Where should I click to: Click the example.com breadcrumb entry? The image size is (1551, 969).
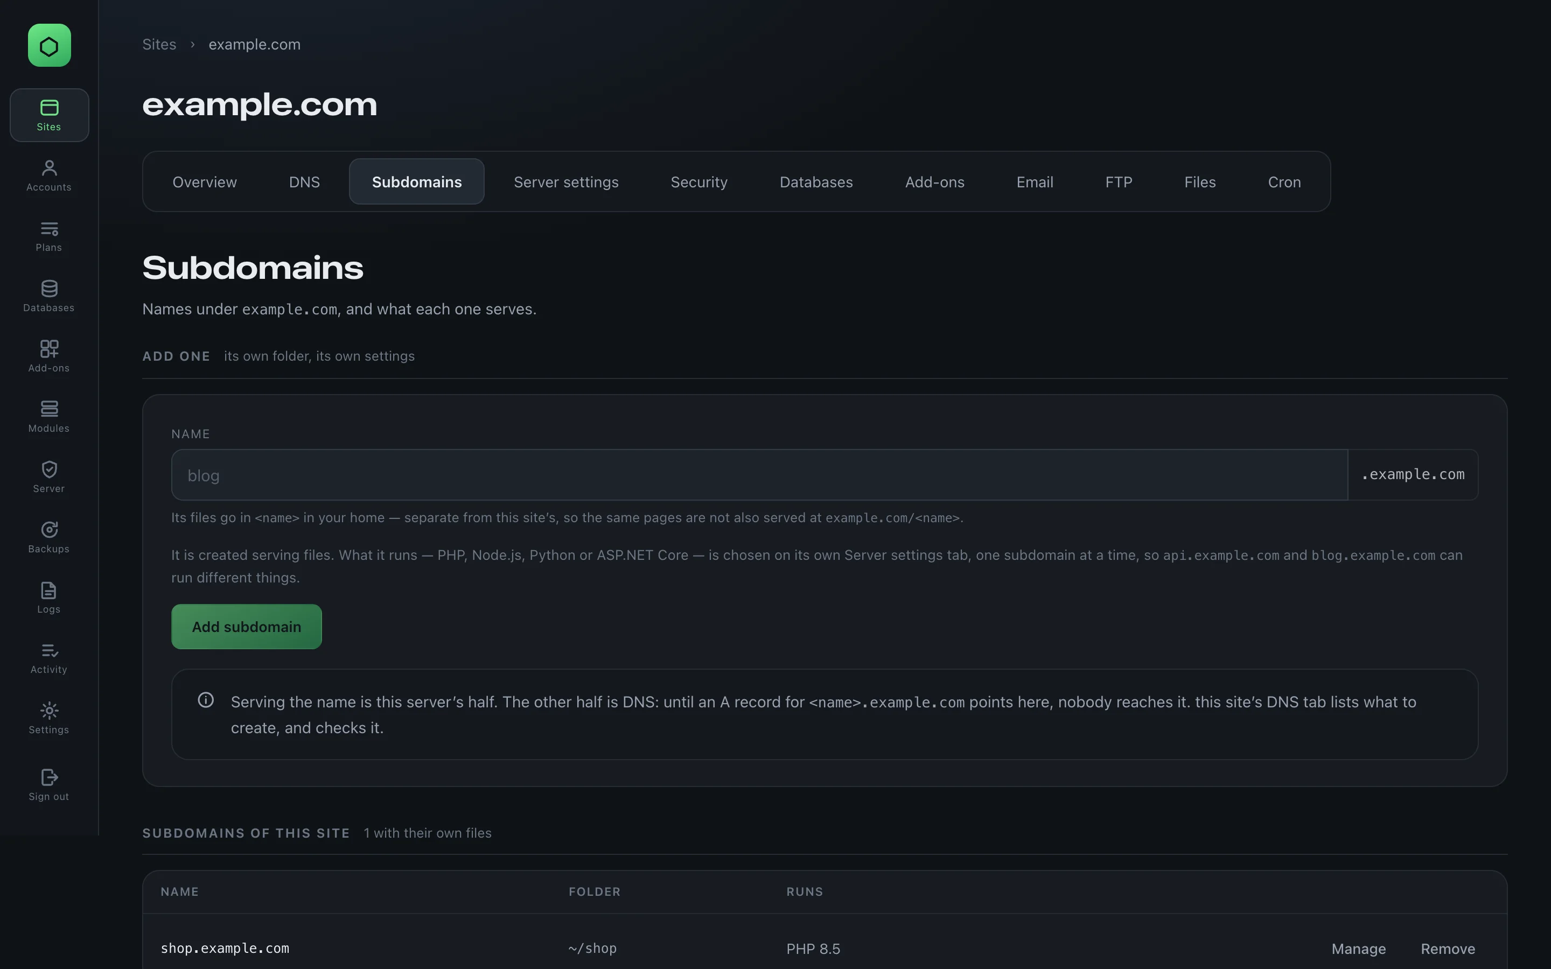254,44
